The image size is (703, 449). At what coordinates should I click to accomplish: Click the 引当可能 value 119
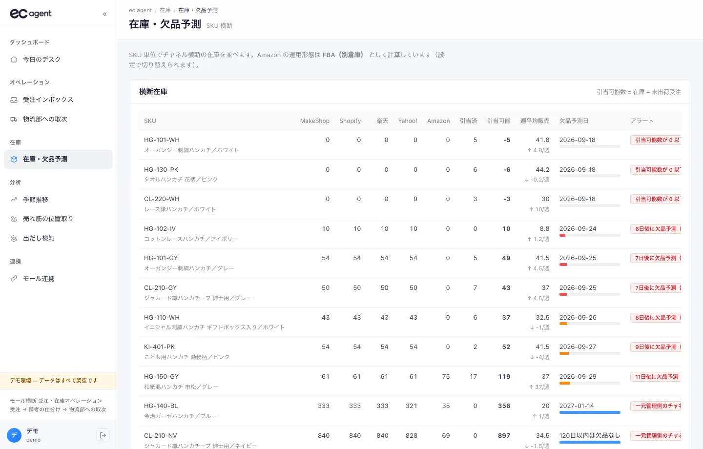point(504,377)
